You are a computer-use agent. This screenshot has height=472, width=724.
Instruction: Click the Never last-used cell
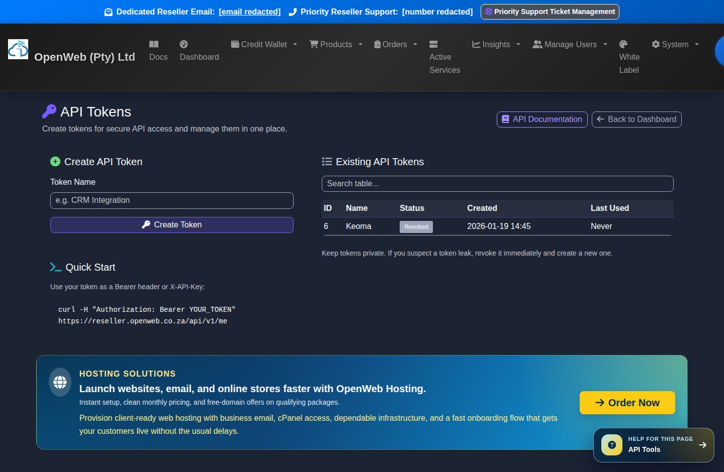coord(601,226)
